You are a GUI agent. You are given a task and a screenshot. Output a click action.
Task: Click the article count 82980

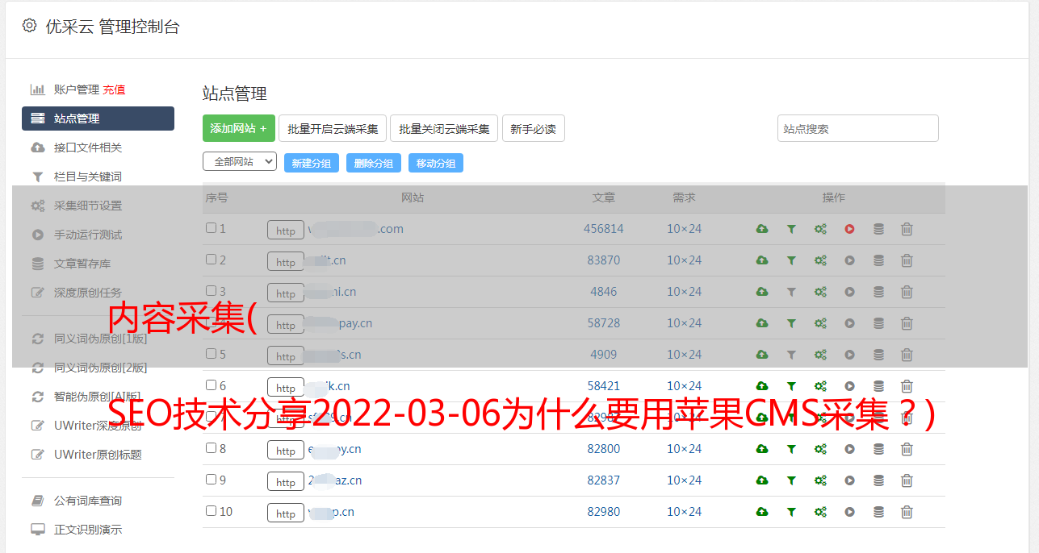pyautogui.click(x=604, y=512)
